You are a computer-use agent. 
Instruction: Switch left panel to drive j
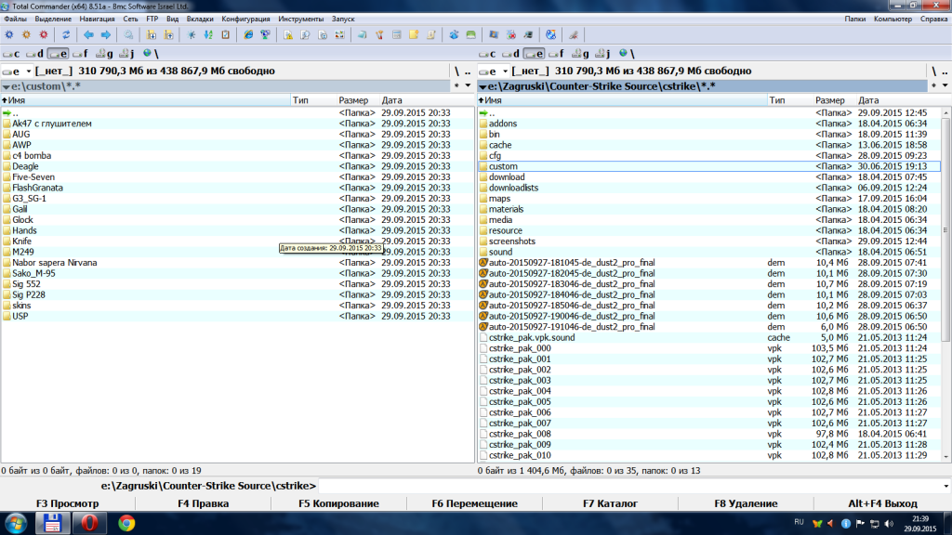point(126,53)
